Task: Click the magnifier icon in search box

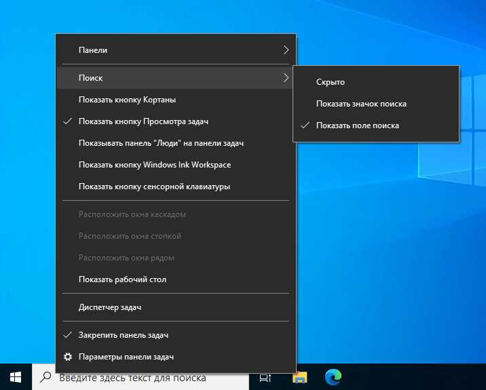Action: click(45, 377)
